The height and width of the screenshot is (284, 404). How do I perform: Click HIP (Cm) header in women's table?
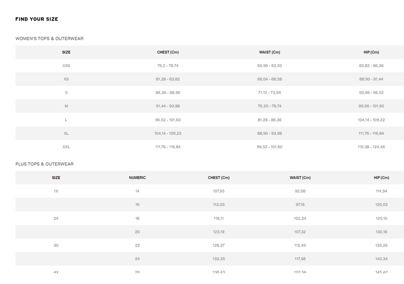tap(371, 52)
